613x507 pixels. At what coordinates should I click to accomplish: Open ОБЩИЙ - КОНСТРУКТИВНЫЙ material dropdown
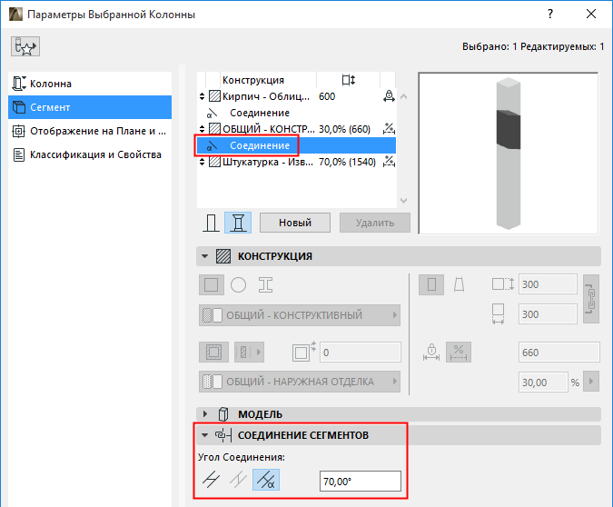[300, 315]
